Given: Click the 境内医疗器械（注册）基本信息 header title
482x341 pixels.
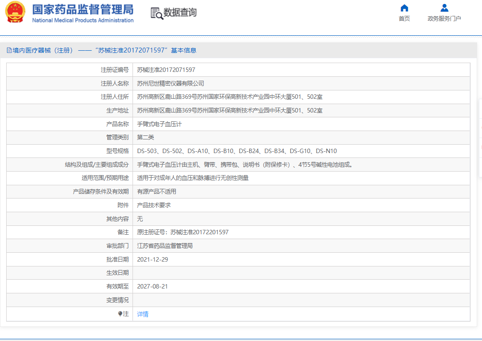Looking at the screenshot, I should click(x=105, y=50).
